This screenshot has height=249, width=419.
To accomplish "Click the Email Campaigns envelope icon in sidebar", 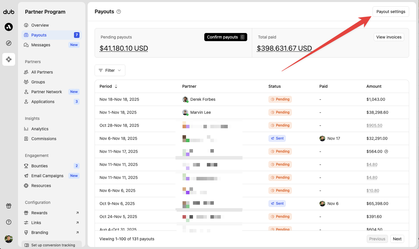I will 26,176.
